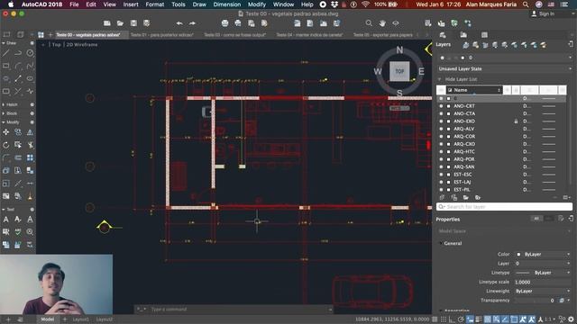577x324 pixels.
Task: Toggle visibility of ANO-CRT layer
Action: pos(441,106)
